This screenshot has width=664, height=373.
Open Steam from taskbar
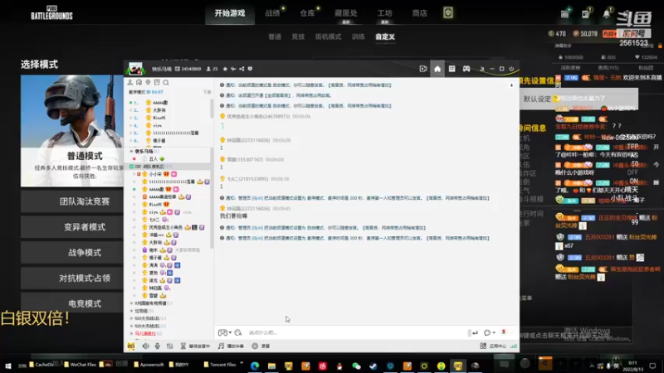coord(373,366)
